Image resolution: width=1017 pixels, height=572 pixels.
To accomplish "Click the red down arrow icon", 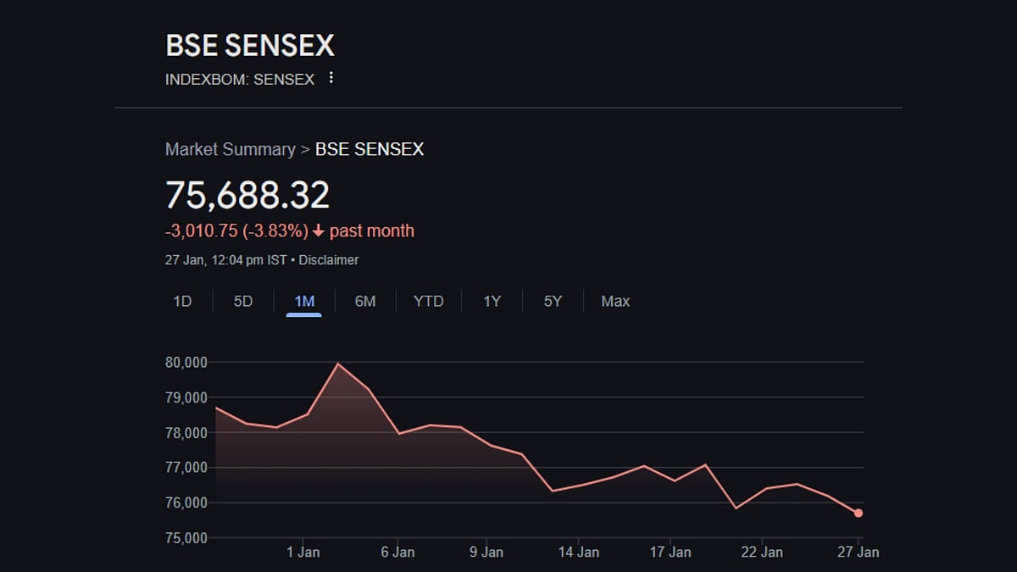I will 319,231.
